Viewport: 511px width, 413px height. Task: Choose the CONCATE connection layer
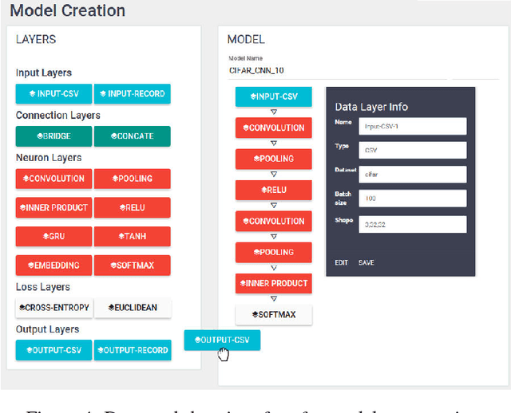133,136
